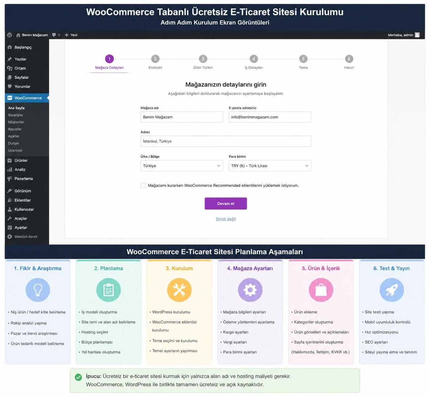Click the Şimdi değil link
Viewport: 430px width, 397px height.
[226, 219]
